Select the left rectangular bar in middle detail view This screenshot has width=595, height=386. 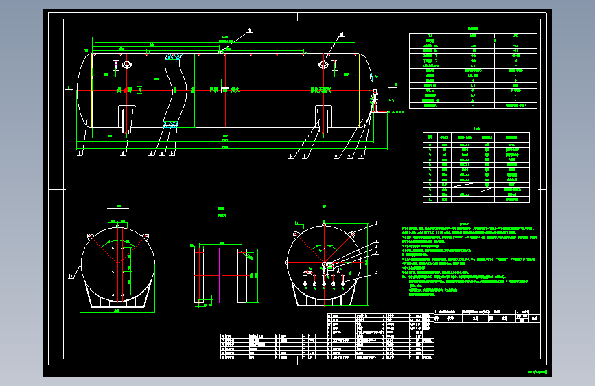tap(199, 275)
